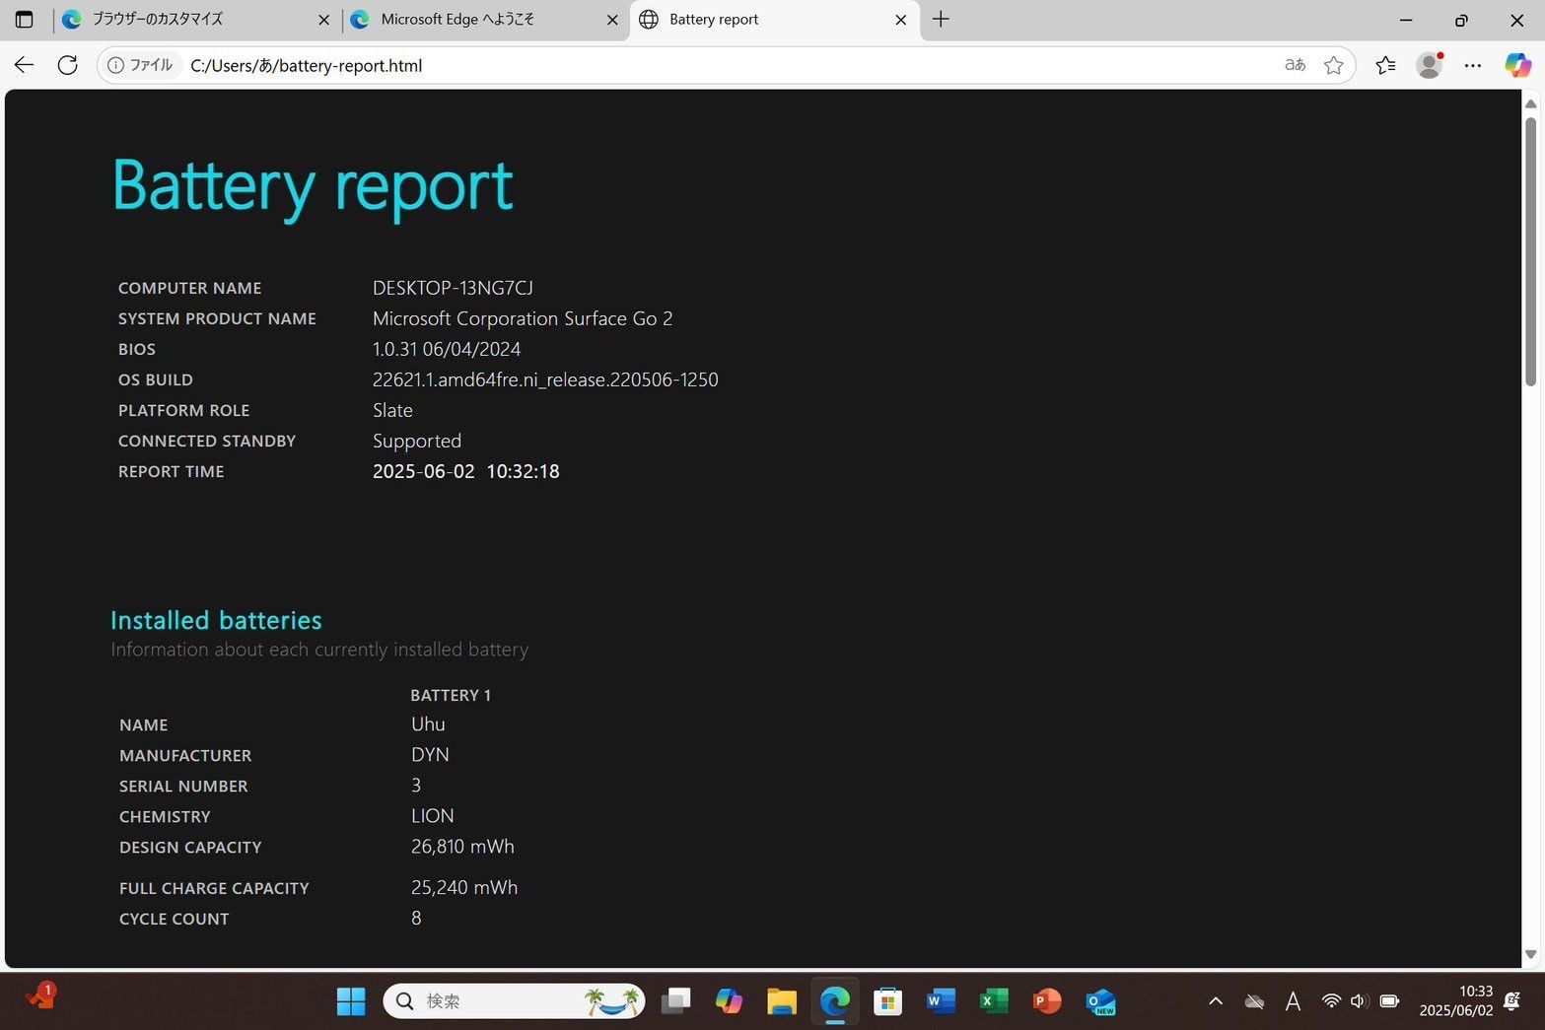Click the Installed batteries heading
The image size is (1545, 1030).
click(x=216, y=620)
